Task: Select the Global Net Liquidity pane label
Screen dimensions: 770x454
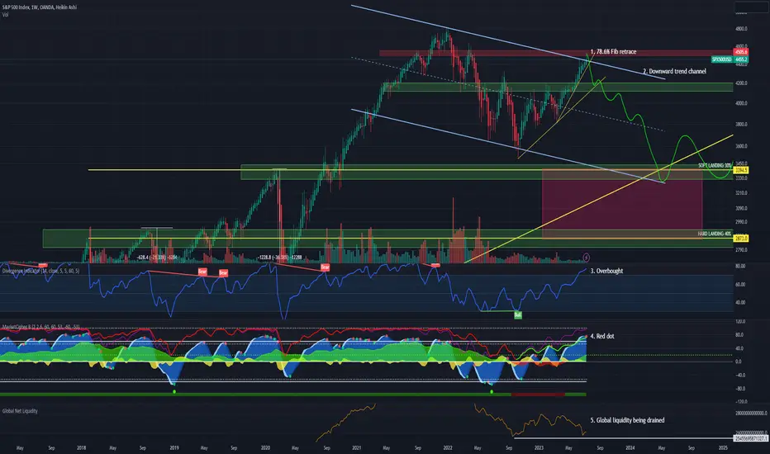Action: (20, 411)
